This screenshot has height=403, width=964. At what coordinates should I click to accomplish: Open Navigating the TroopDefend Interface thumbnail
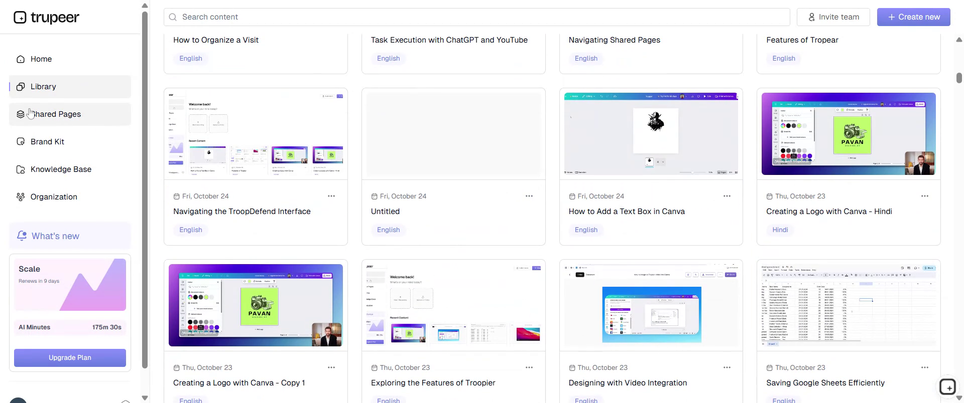tap(256, 134)
